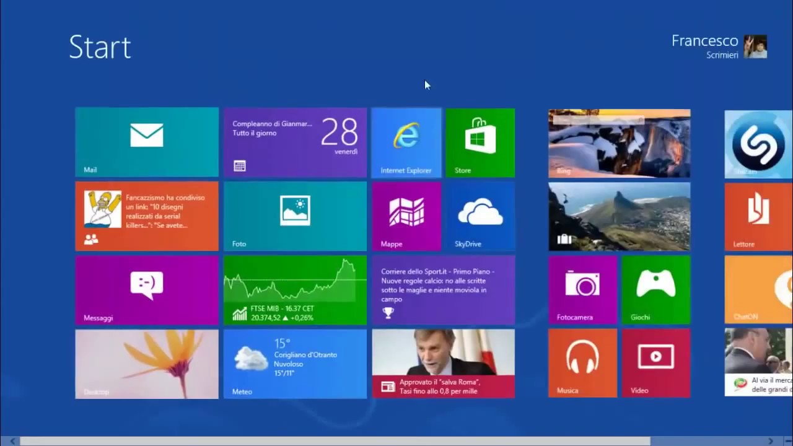Open the Bing tile
793x446 pixels.
click(x=620, y=143)
